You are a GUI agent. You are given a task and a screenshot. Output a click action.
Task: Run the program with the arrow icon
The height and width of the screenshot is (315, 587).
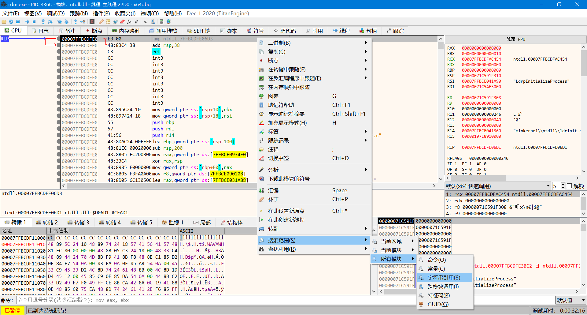[27, 22]
